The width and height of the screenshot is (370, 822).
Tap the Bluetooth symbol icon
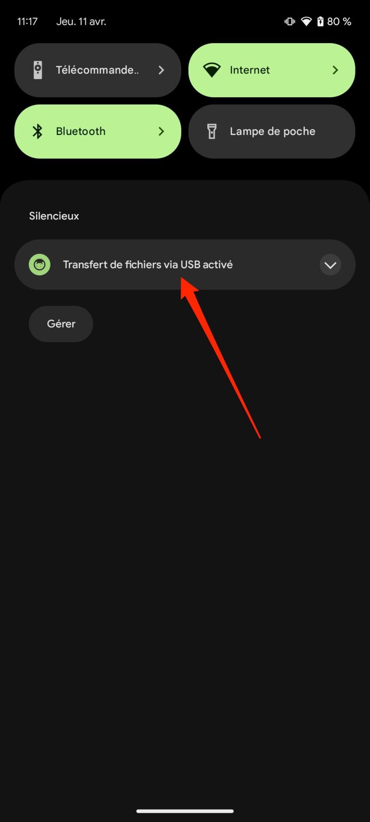[x=38, y=131]
